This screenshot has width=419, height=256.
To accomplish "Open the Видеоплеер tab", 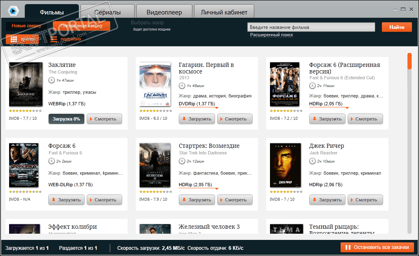I will (164, 12).
